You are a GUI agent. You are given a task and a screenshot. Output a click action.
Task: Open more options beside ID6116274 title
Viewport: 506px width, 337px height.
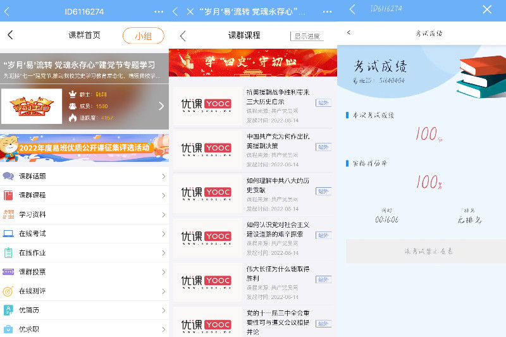point(158,12)
